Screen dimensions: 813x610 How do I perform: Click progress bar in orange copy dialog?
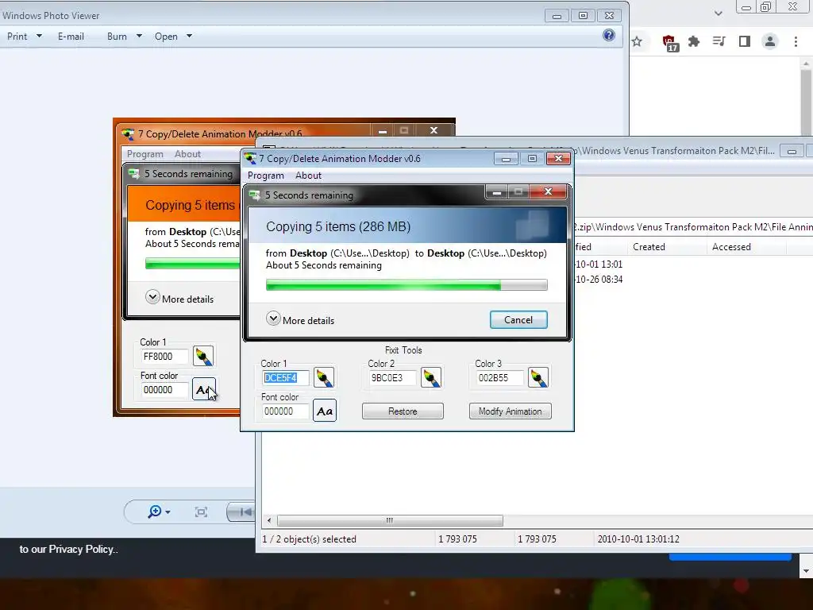[192, 264]
